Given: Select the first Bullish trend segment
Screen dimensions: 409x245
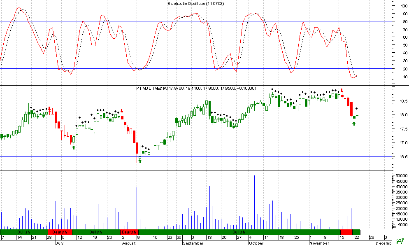Looking at the screenshot, I should [x=24, y=232].
